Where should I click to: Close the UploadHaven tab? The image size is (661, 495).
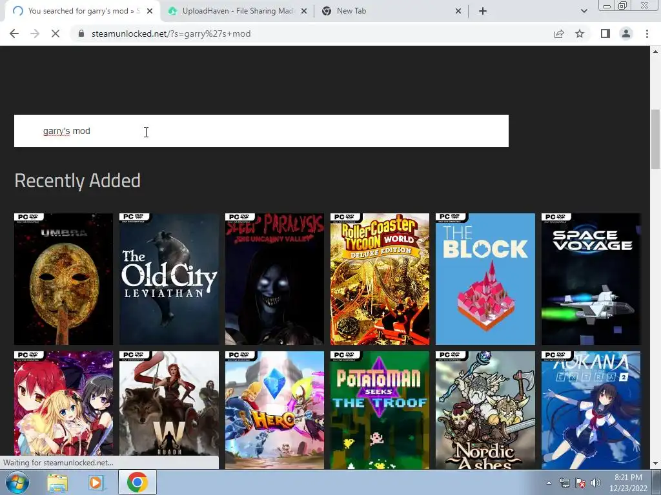click(x=304, y=11)
